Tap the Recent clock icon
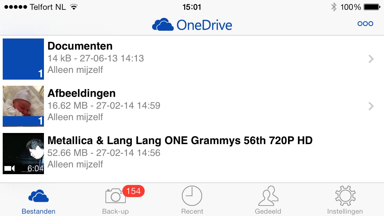 (192, 196)
